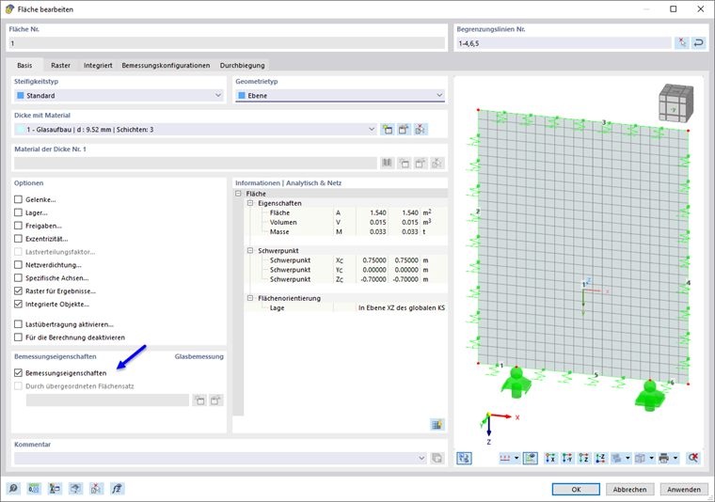Set view in Z direction
This screenshot has width=715, height=502.
point(583,458)
